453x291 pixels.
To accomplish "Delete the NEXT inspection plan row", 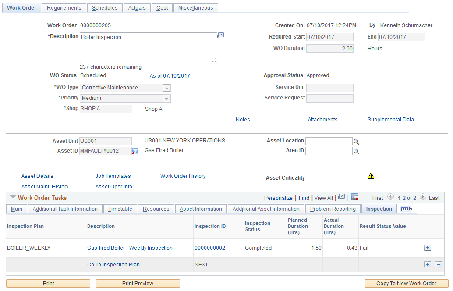I will pyautogui.click(x=438, y=264).
